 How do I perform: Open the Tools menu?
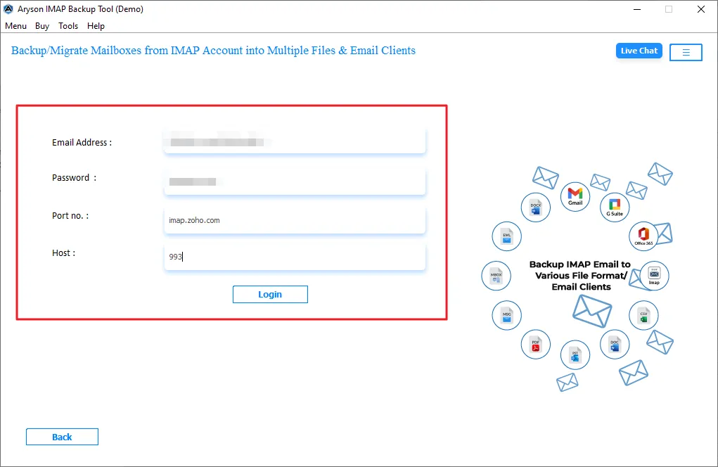(x=68, y=26)
